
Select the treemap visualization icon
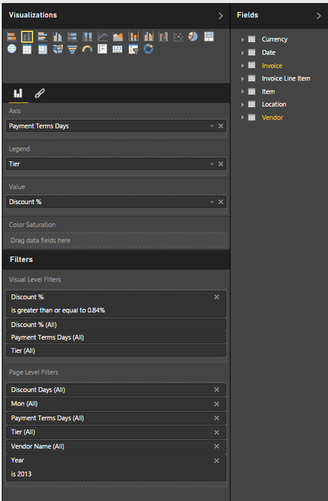click(x=209, y=36)
